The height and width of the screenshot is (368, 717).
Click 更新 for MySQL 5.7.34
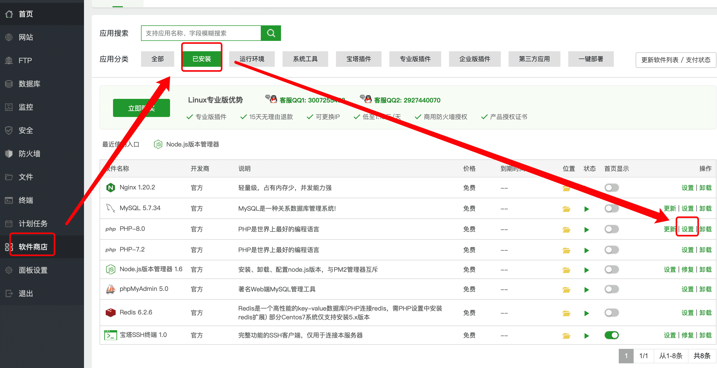point(670,209)
